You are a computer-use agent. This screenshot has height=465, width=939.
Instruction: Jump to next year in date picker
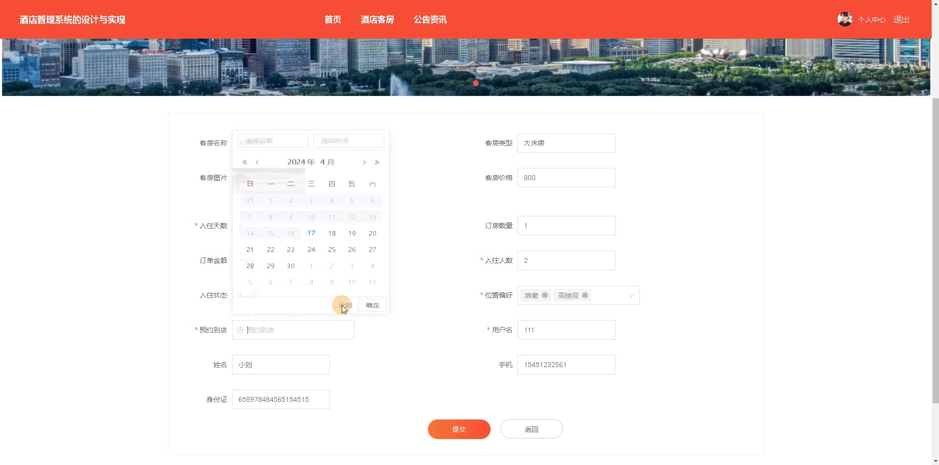pyautogui.click(x=377, y=162)
